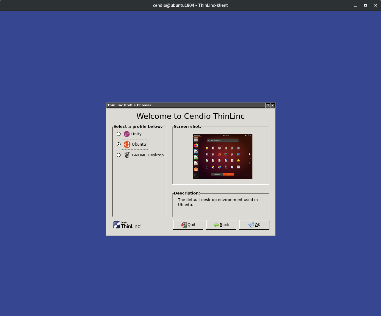The image size is (381, 316).
Task: Go back with the Back button
Action: click(x=221, y=225)
